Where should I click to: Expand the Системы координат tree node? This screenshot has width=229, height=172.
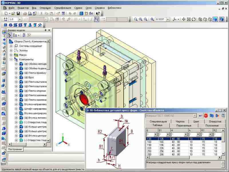11,46
